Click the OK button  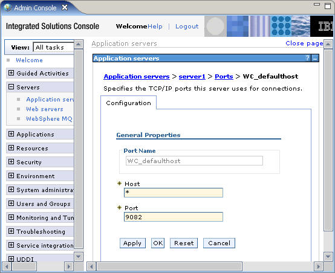click(x=158, y=243)
